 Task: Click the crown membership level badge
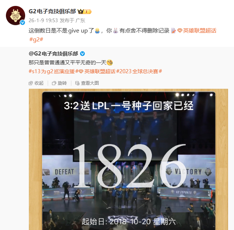[x=84, y=11]
